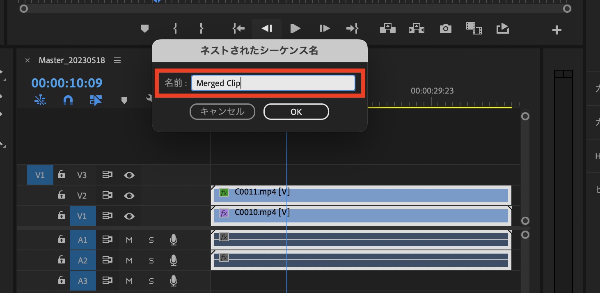Select the C0011.mp4 clip on V2

click(x=361, y=195)
